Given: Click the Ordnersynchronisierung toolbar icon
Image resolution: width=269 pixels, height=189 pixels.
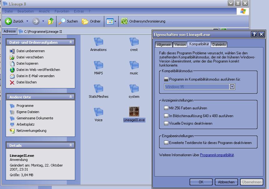Looking at the screenshot, I should [125, 21].
